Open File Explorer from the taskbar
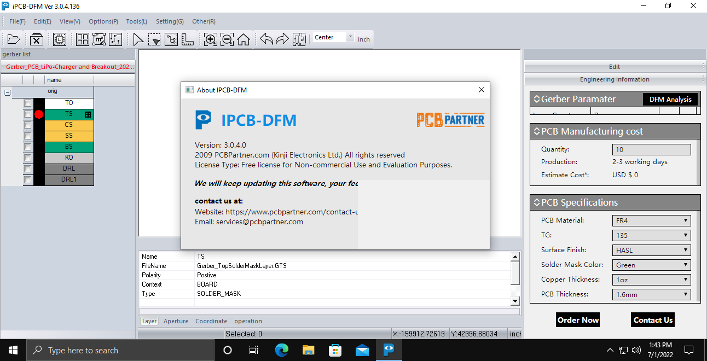The image size is (707, 361). click(x=309, y=350)
